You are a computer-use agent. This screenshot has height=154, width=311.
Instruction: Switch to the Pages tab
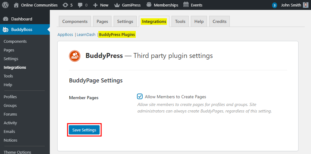102,21
